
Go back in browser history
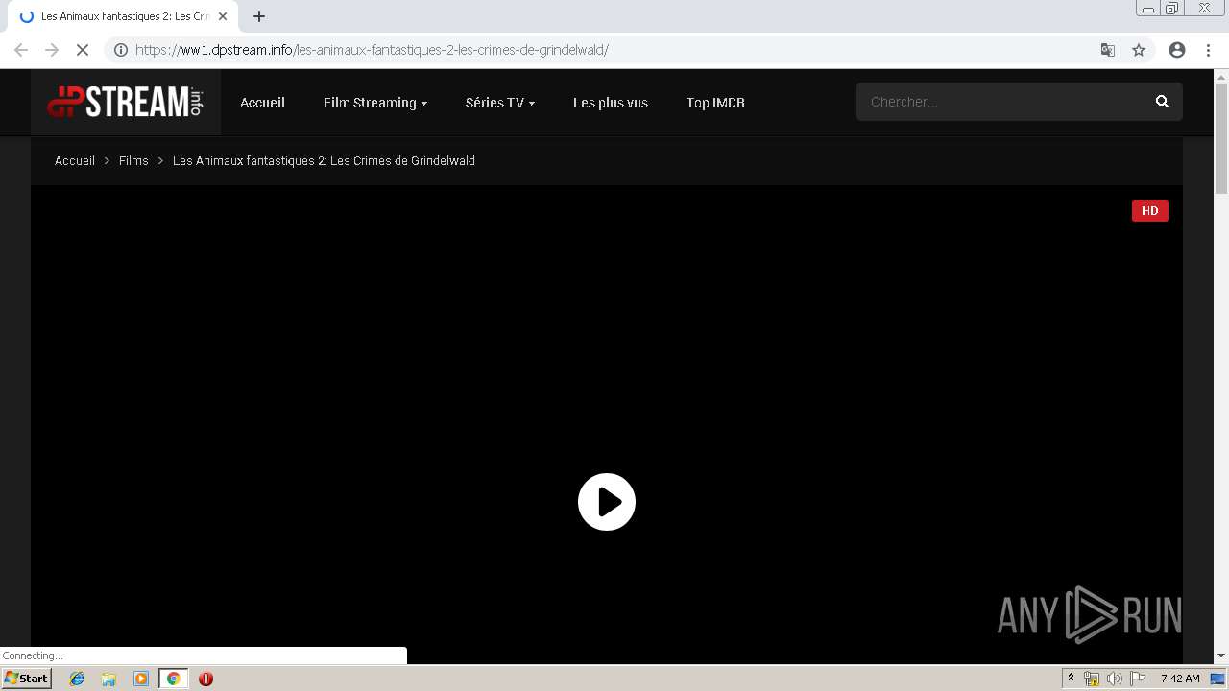coord(21,50)
